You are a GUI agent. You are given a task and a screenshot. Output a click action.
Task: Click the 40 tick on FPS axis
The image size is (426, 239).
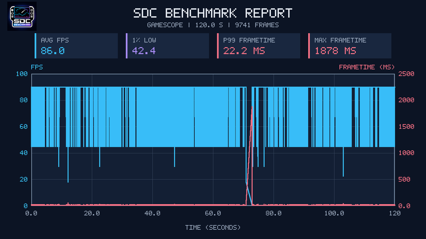(x=24, y=153)
